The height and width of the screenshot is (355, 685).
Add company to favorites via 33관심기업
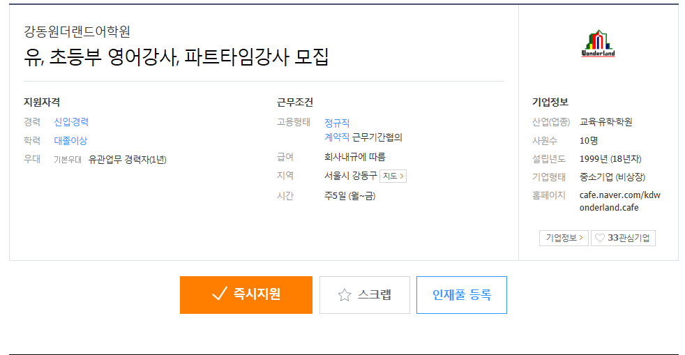623,238
